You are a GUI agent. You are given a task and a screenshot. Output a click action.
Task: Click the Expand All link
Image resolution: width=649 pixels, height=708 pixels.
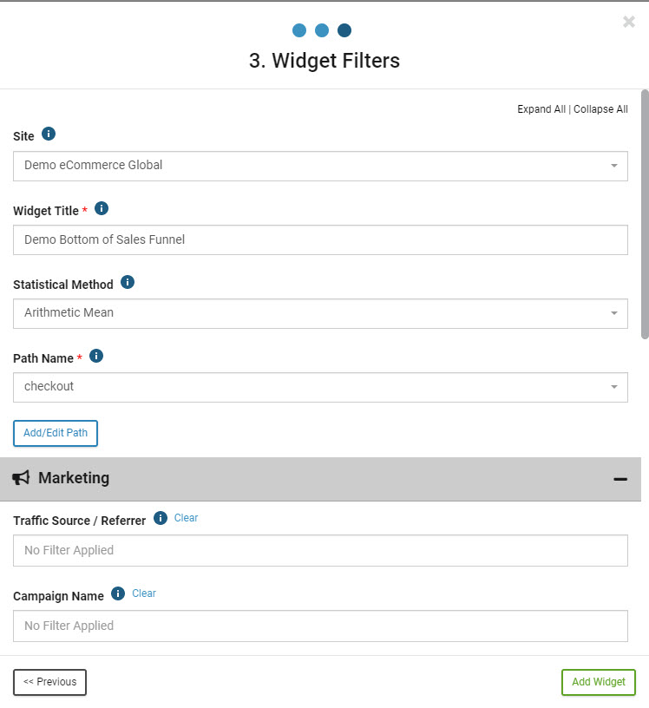pyautogui.click(x=541, y=109)
